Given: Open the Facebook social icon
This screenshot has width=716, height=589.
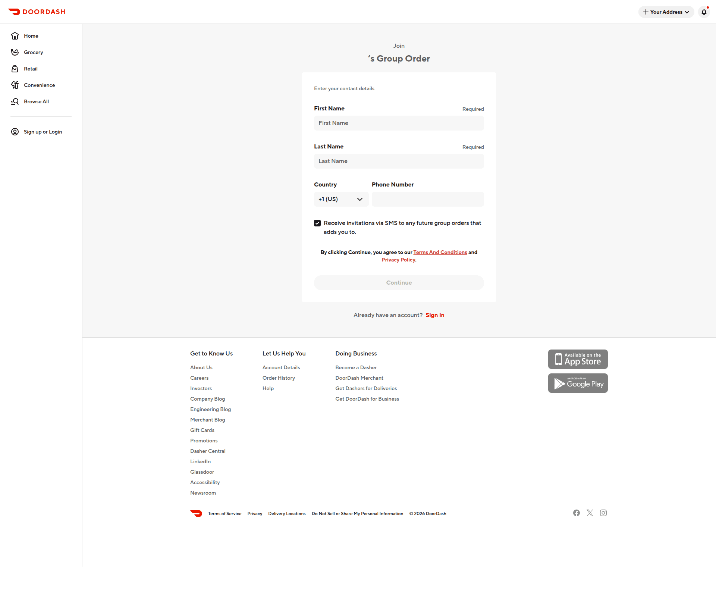Looking at the screenshot, I should click(x=577, y=513).
